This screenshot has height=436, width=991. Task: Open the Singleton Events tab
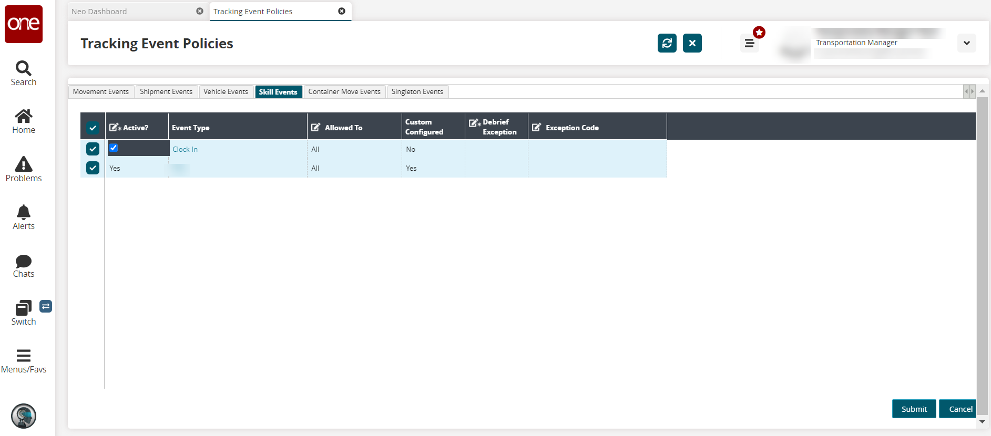pyautogui.click(x=417, y=91)
